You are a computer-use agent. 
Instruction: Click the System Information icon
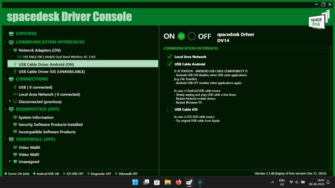point(15,117)
